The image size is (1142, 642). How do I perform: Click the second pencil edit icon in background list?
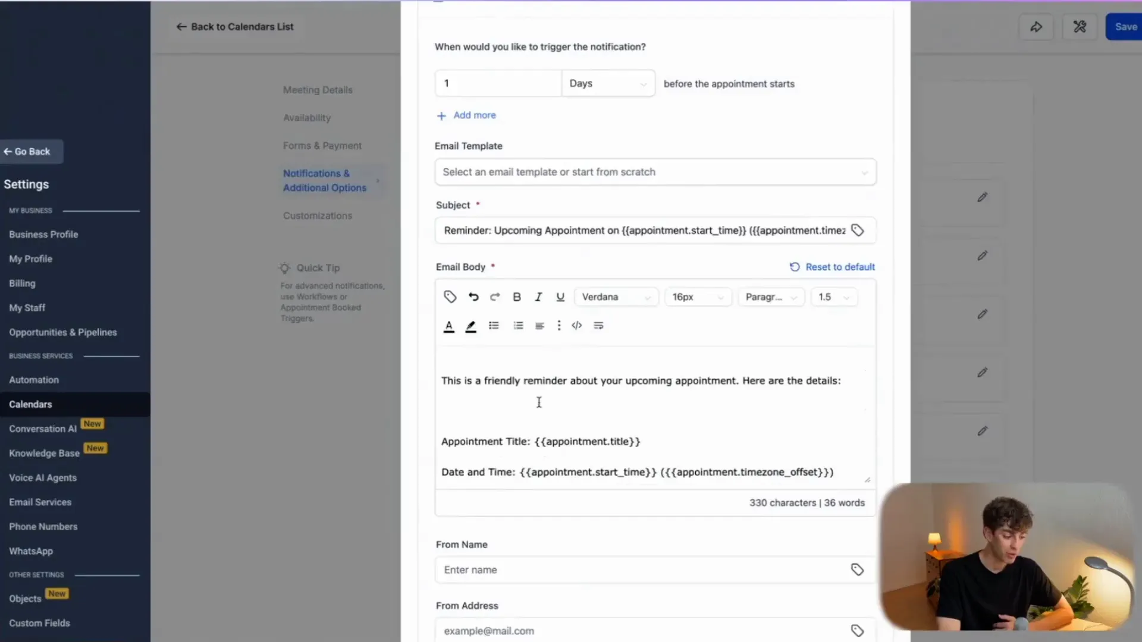(983, 256)
